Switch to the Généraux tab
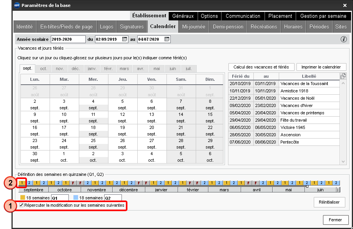Image resolution: width=353 pixels, height=229 pixels. coord(183,16)
